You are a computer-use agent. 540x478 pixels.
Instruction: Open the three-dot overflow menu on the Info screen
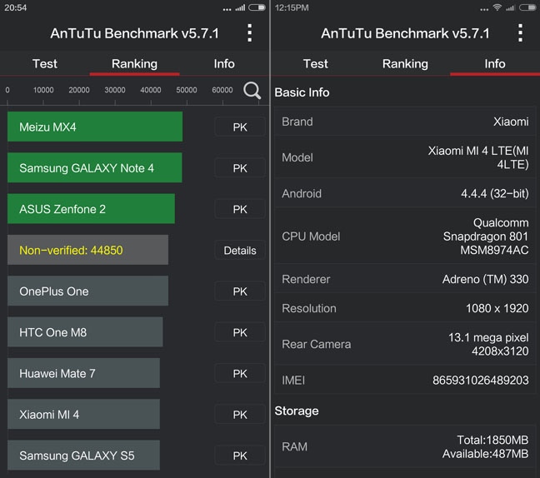coord(520,33)
